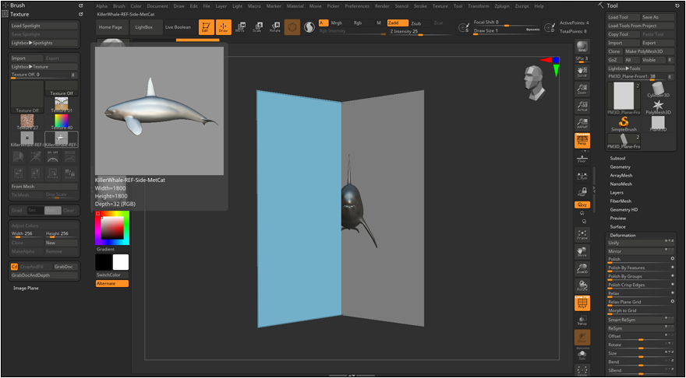Select the Rotate tool icon
This screenshot has width=686, height=378.
tap(274, 27)
